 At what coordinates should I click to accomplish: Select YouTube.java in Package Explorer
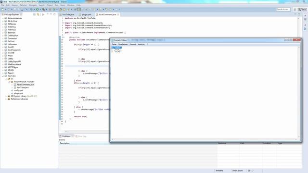23,87
